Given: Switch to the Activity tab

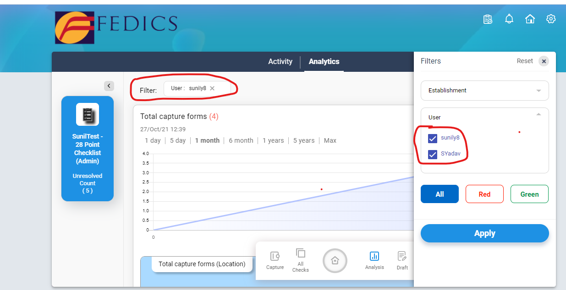Looking at the screenshot, I should (x=280, y=62).
